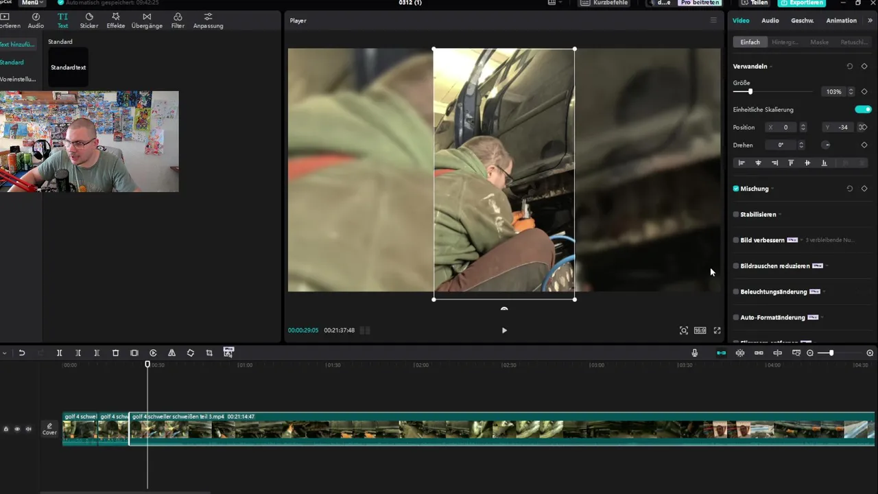Switch to the Geschw. speed tab
Screen dimensions: 878x494
(802, 21)
